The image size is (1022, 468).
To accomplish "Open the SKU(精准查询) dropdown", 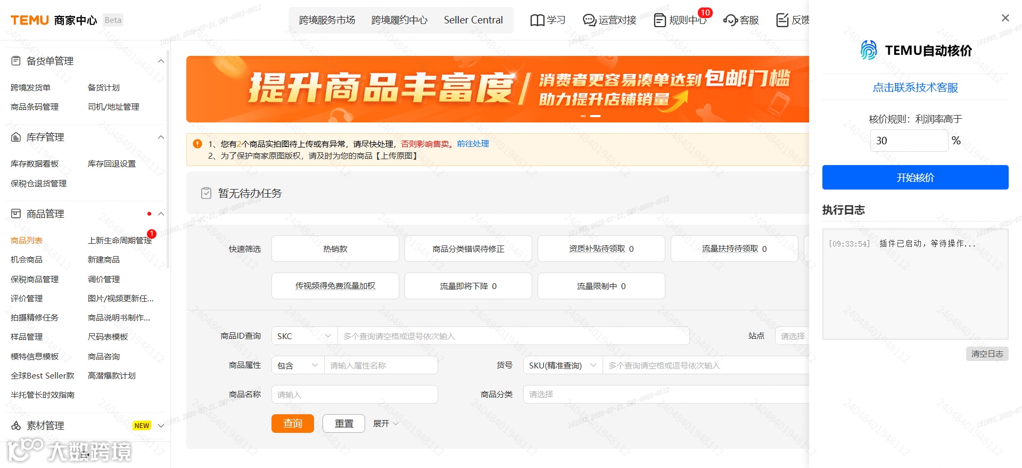I will [x=563, y=365].
